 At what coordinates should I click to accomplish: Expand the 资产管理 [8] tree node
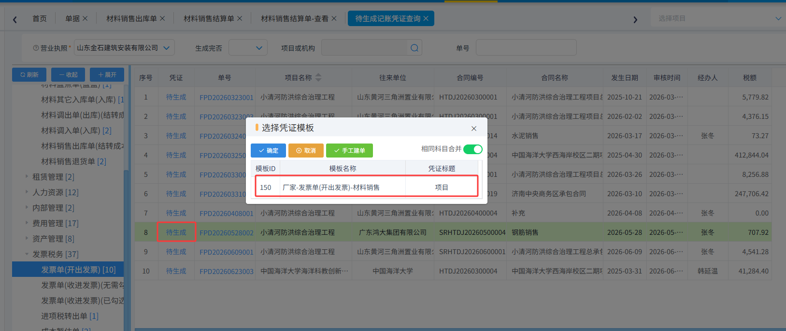point(27,238)
